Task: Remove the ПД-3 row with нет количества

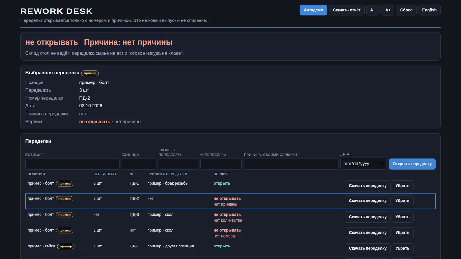Action: coord(402,217)
